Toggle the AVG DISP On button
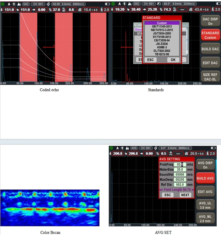This screenshot has height=235, width=221. [205, 165]
